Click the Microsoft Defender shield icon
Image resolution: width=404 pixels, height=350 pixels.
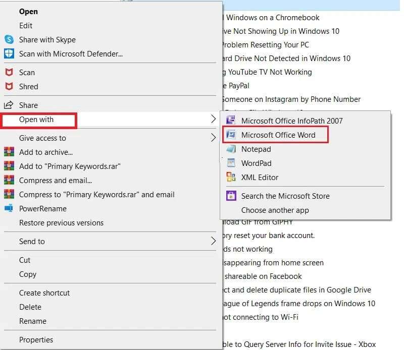click(9, 53)
